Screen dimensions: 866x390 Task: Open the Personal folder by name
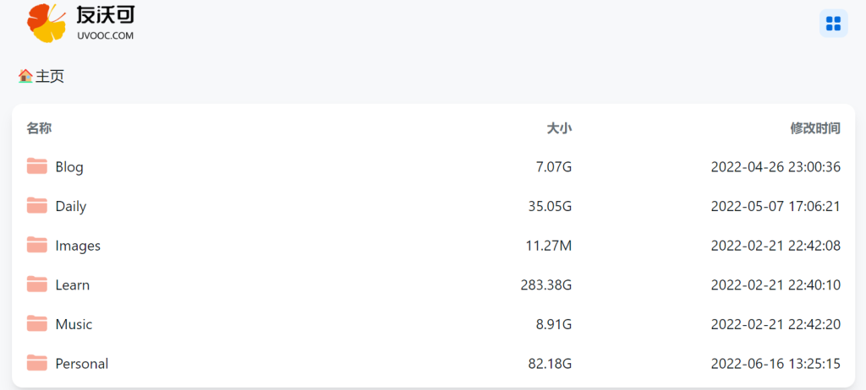point(82,364)
